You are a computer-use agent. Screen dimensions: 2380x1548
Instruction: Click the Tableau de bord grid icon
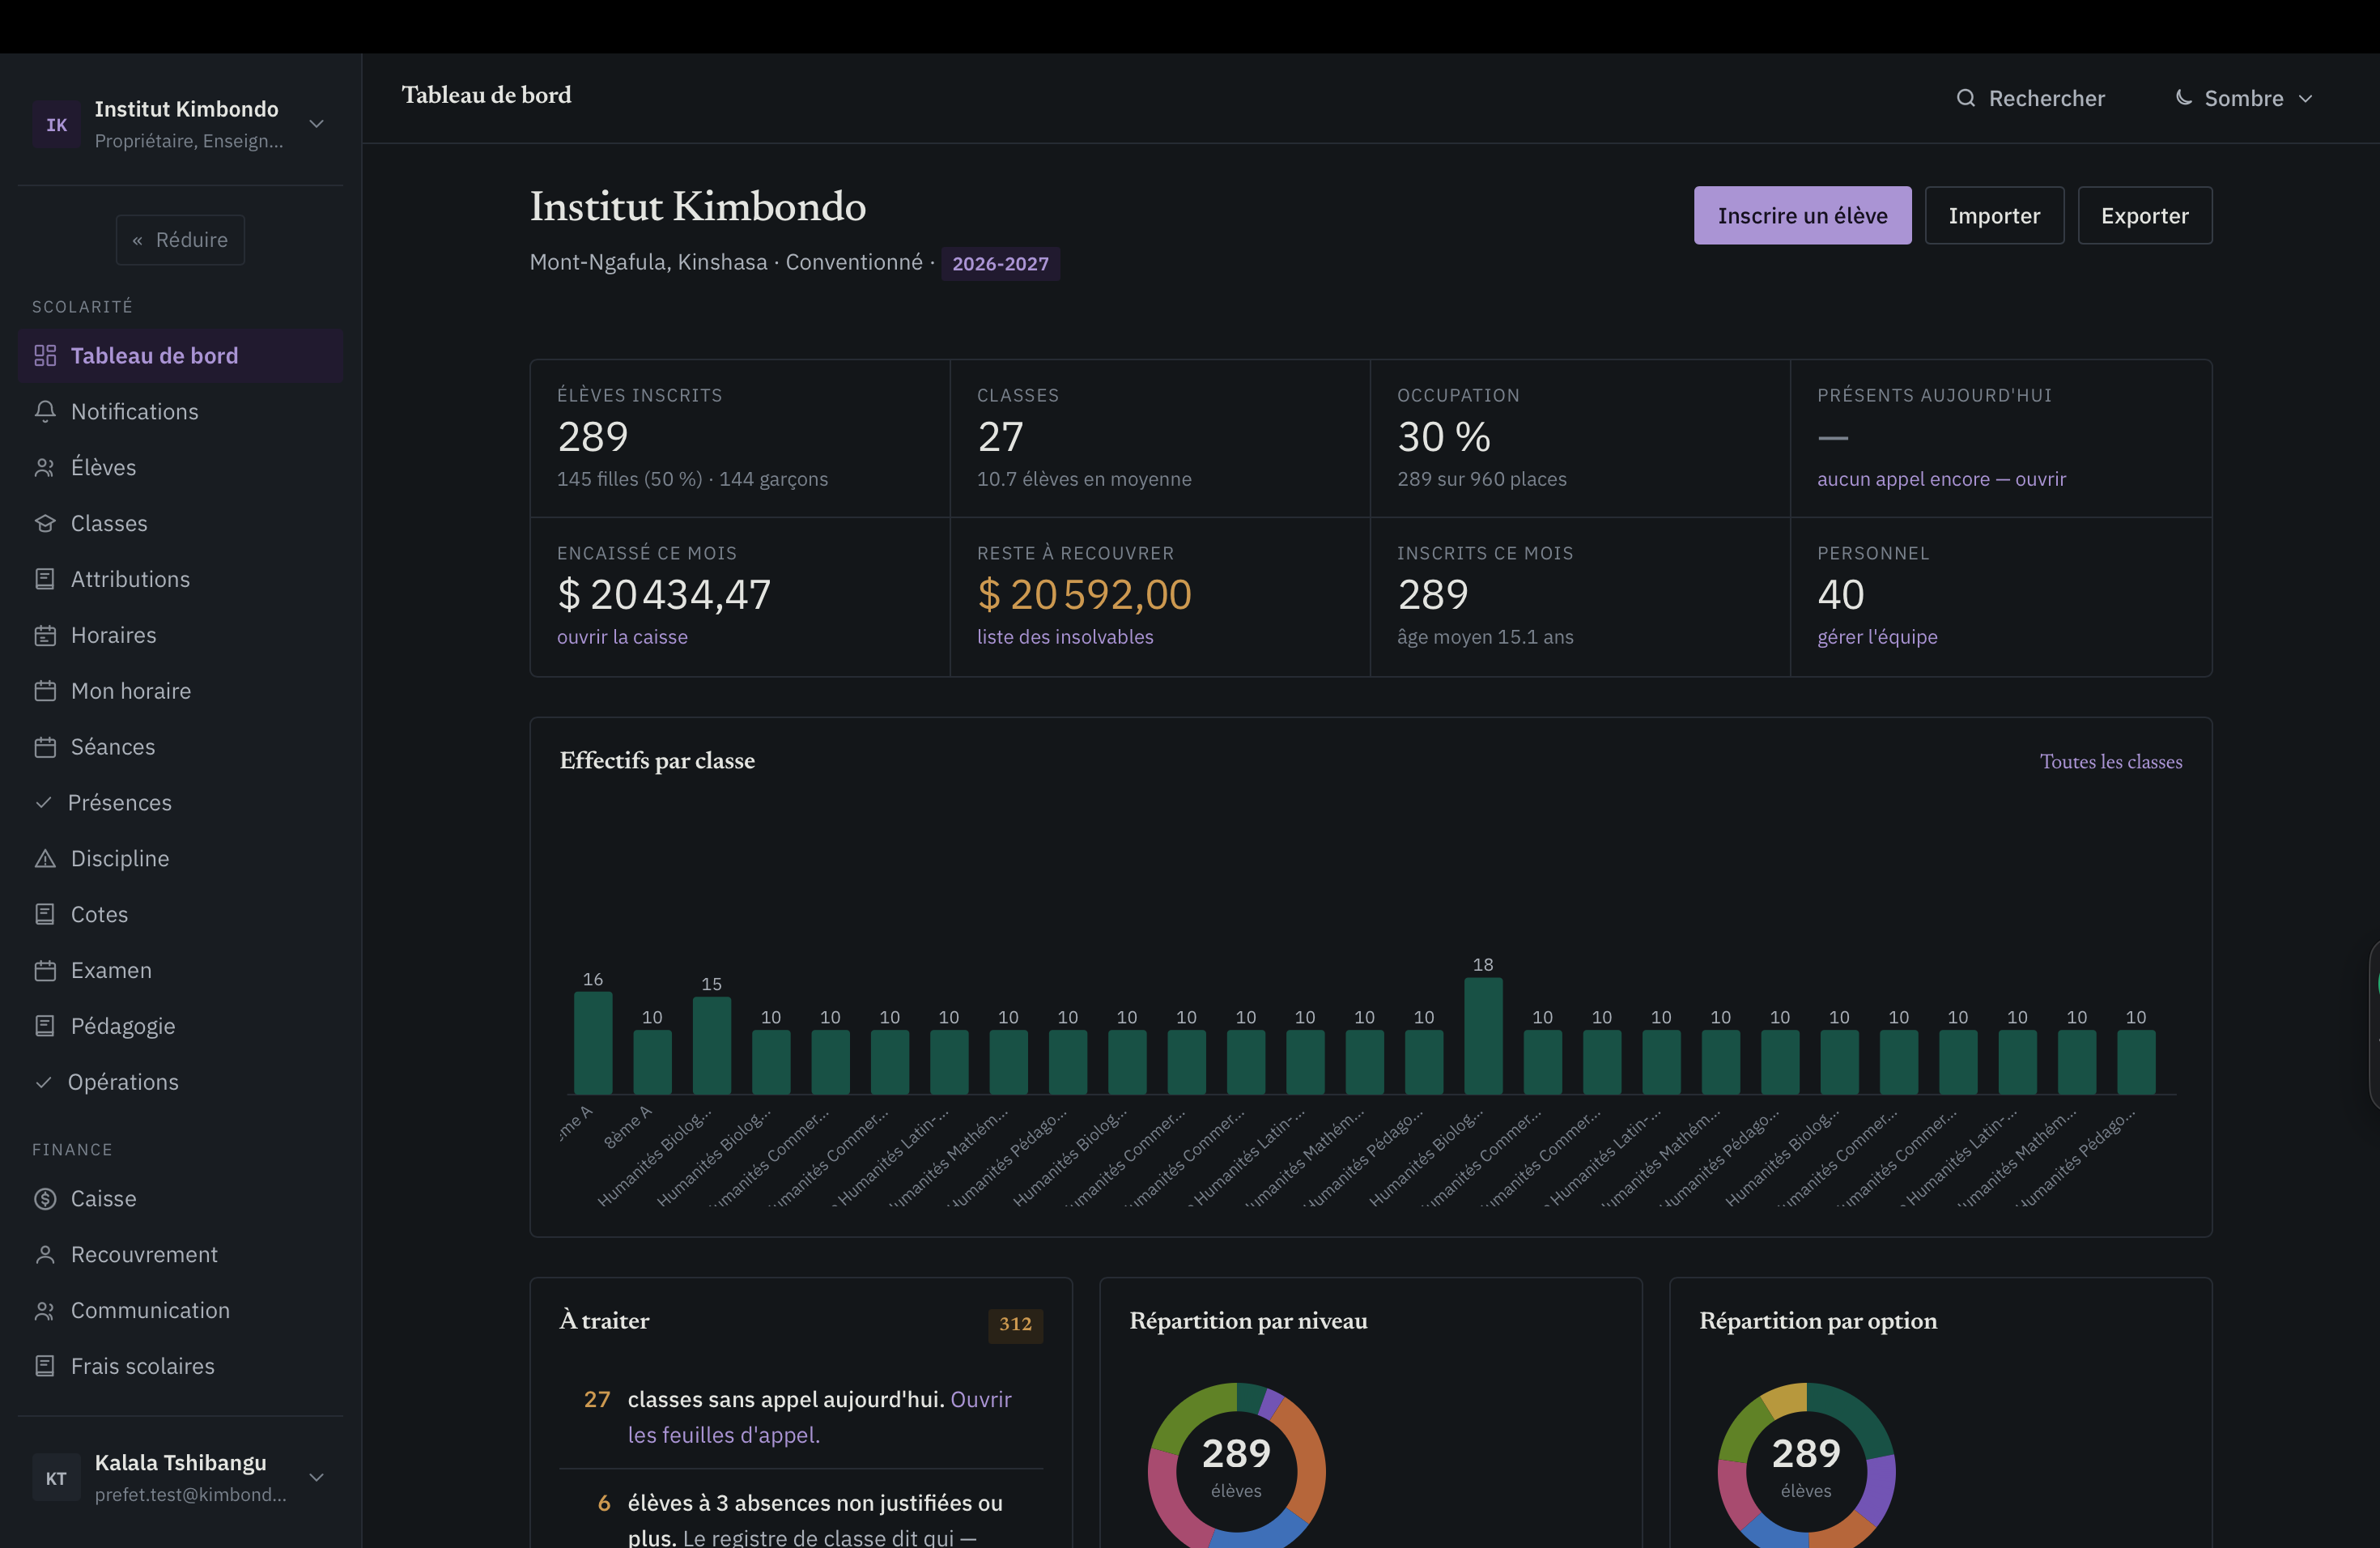point(45,355)
